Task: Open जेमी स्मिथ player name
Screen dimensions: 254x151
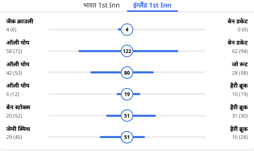Action: pyautogui.click(x=18, y=129)
